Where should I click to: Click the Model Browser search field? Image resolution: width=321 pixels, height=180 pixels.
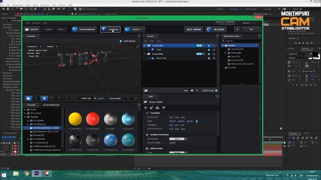pyautogui.click(x=241, y=41)
